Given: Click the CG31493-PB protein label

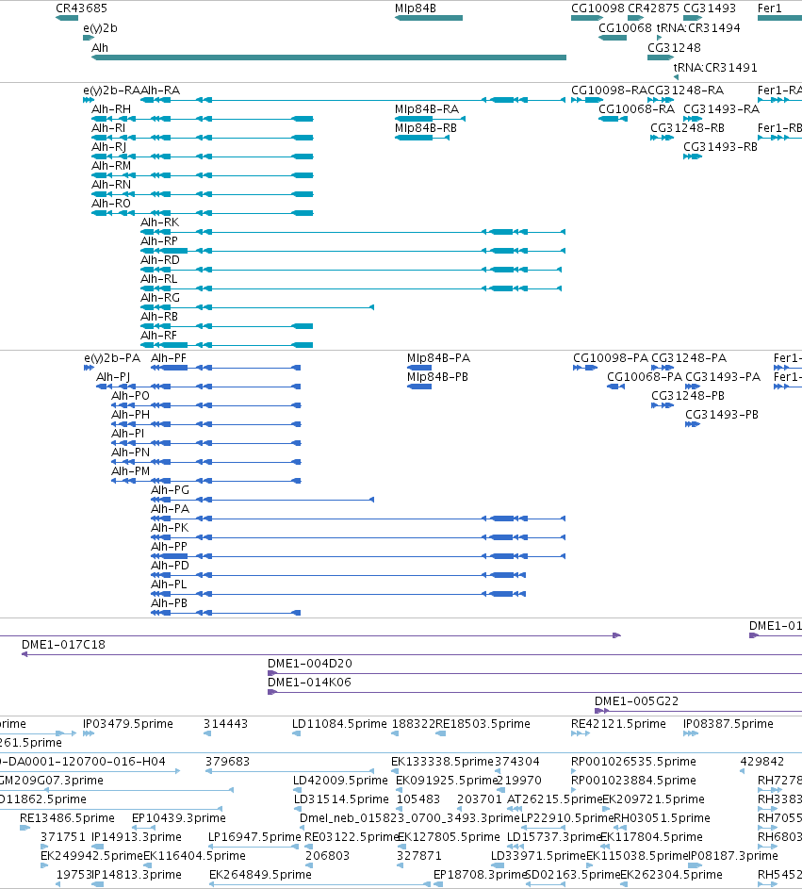Looking at the screenshot, I should (722, 415).
